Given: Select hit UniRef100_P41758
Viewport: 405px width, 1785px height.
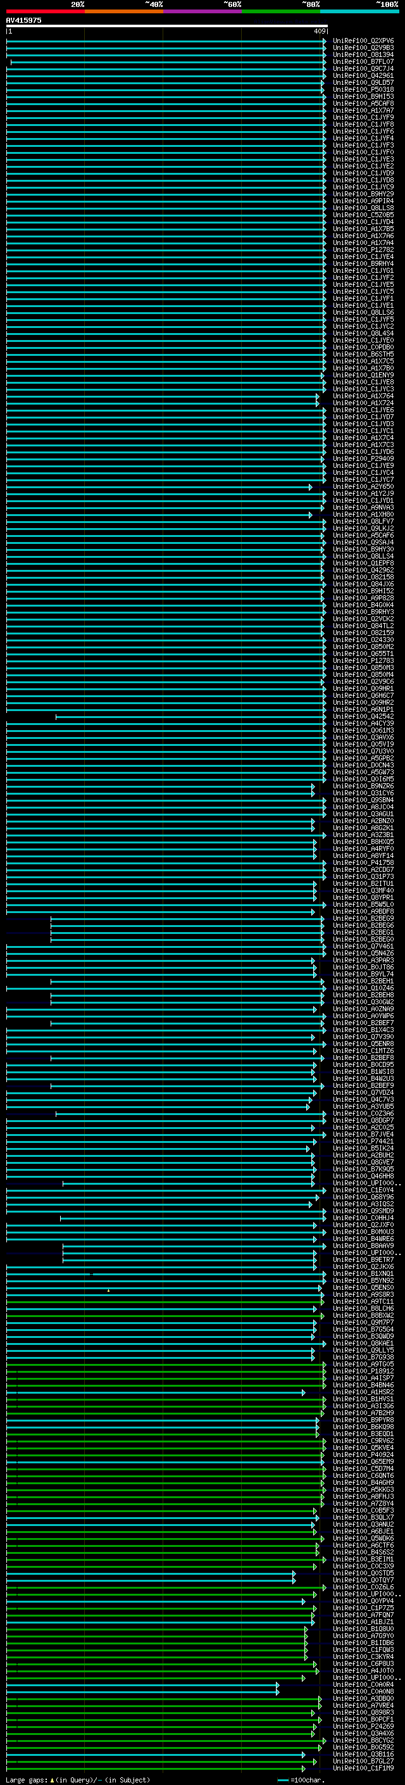Looking at the screenshot, I should [x=363, y=862].
